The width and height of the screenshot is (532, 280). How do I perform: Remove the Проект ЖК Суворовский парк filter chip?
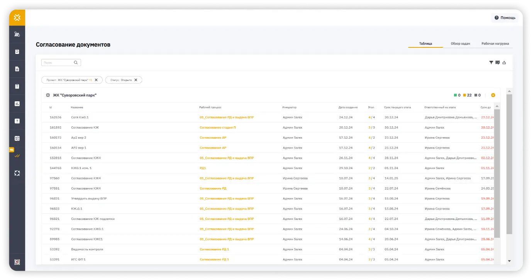pos(96,80)
